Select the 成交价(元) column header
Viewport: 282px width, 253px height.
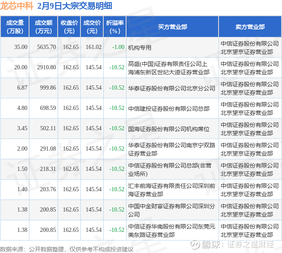click(x=92, y=27)
